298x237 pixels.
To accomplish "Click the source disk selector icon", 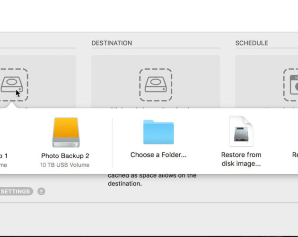I will [x=13, y=85].
